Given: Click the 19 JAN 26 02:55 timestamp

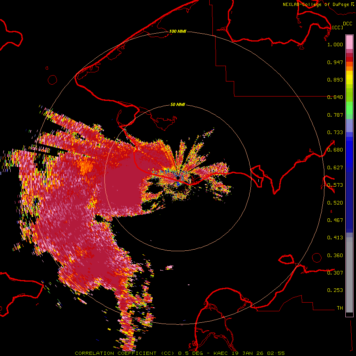Looking at the screenshot, I should (x=258, y=353).
